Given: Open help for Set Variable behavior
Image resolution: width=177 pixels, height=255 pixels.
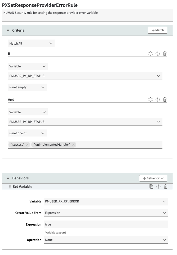Looking at the screenshot, I should tap(158, 187).
